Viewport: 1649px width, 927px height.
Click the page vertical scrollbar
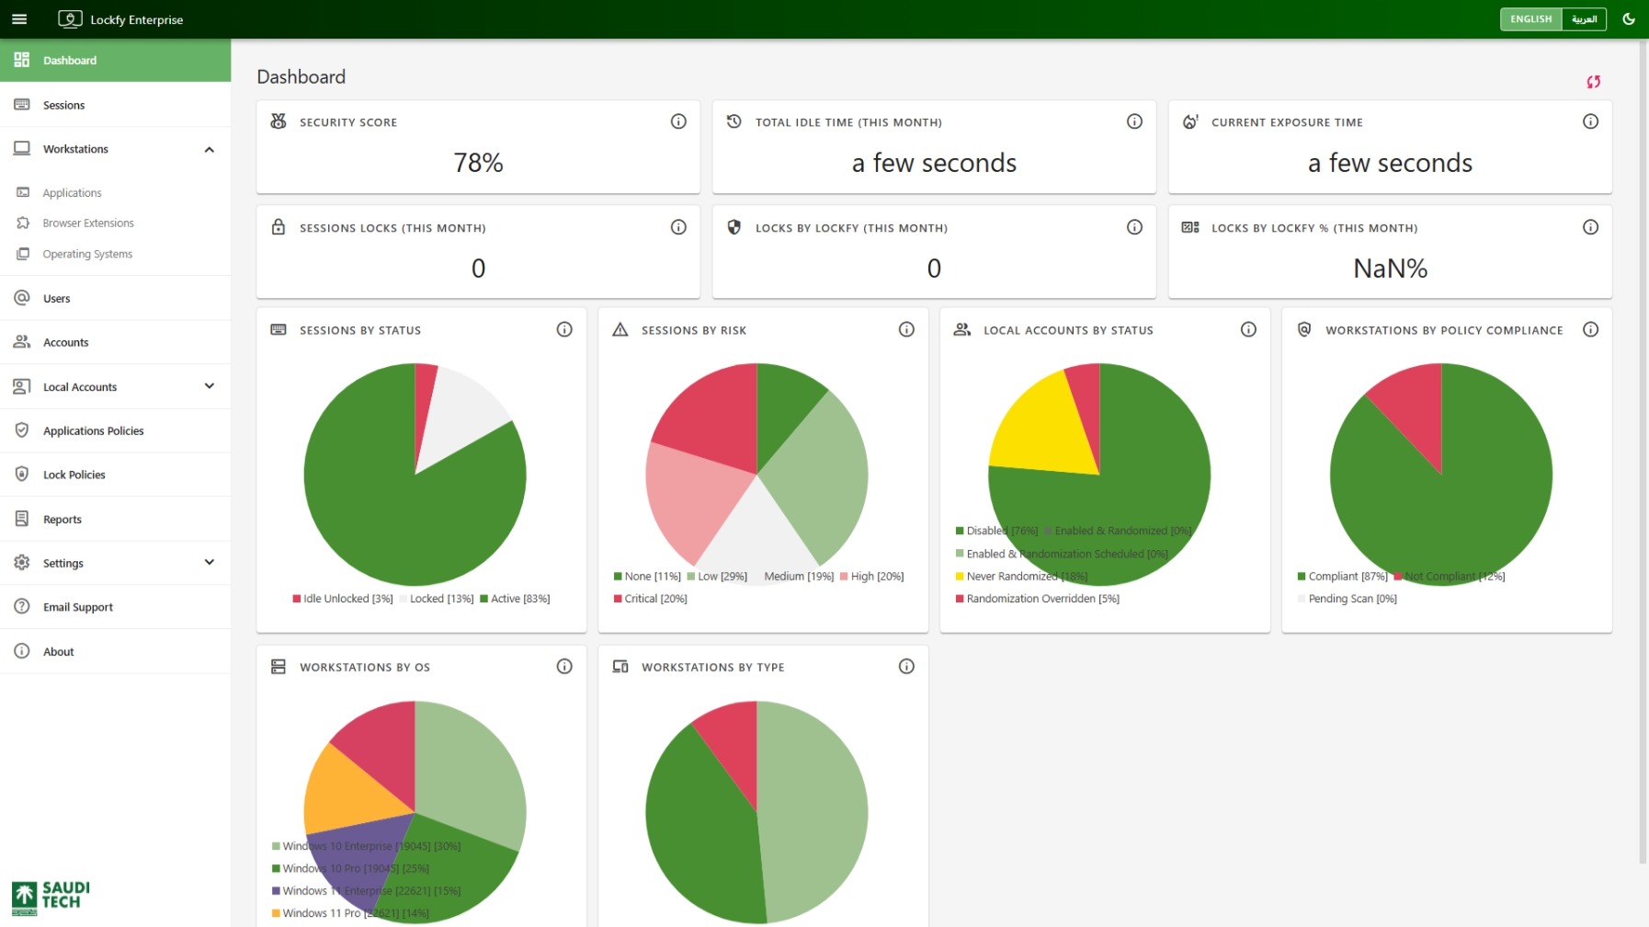tap(1643, 451)
